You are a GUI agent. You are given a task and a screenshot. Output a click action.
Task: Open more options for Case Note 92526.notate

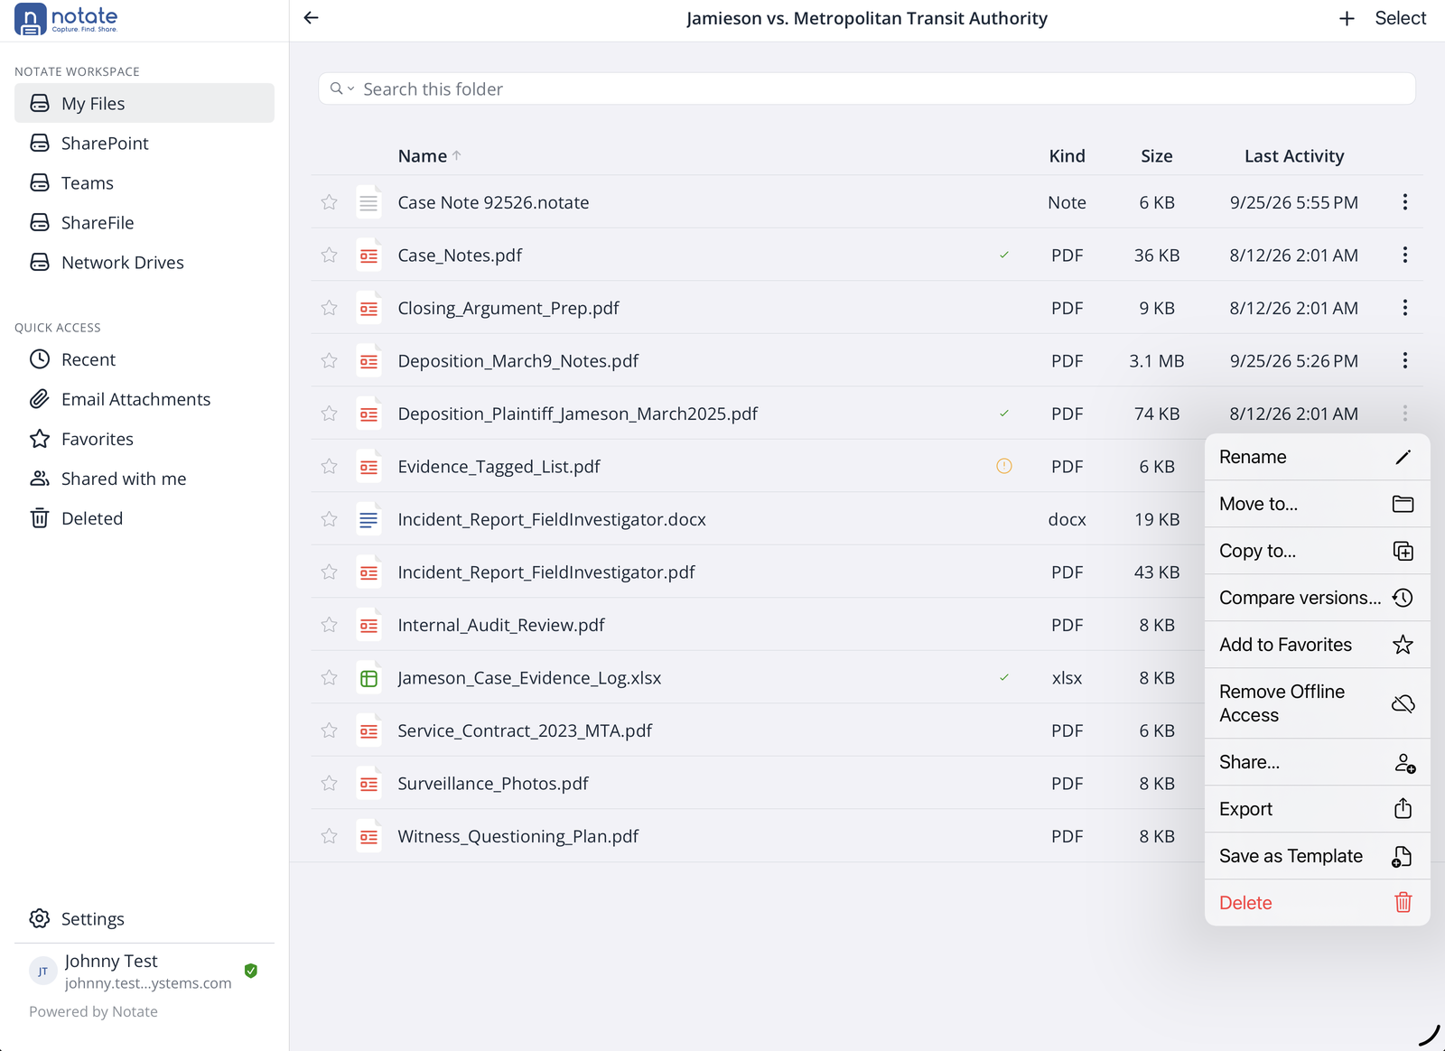[x=1404, y=202]
